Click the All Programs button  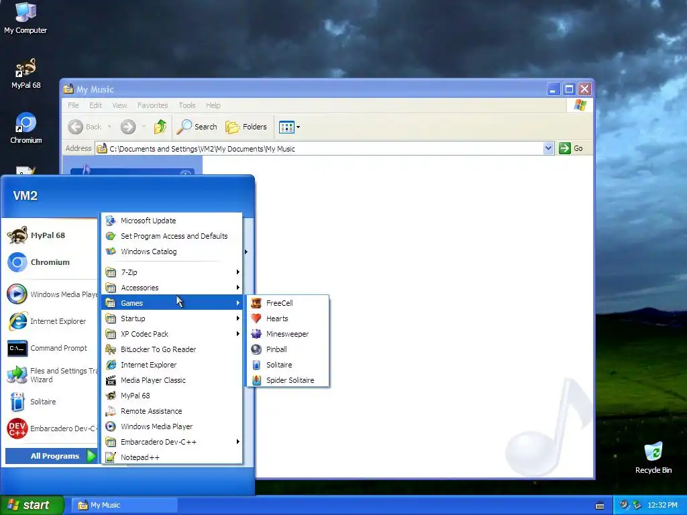click(x=51, y=456)
